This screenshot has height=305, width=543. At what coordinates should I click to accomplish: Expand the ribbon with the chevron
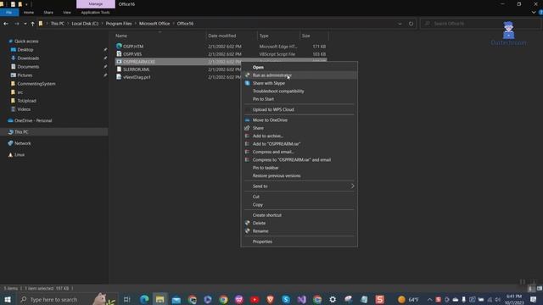point(534,12)
